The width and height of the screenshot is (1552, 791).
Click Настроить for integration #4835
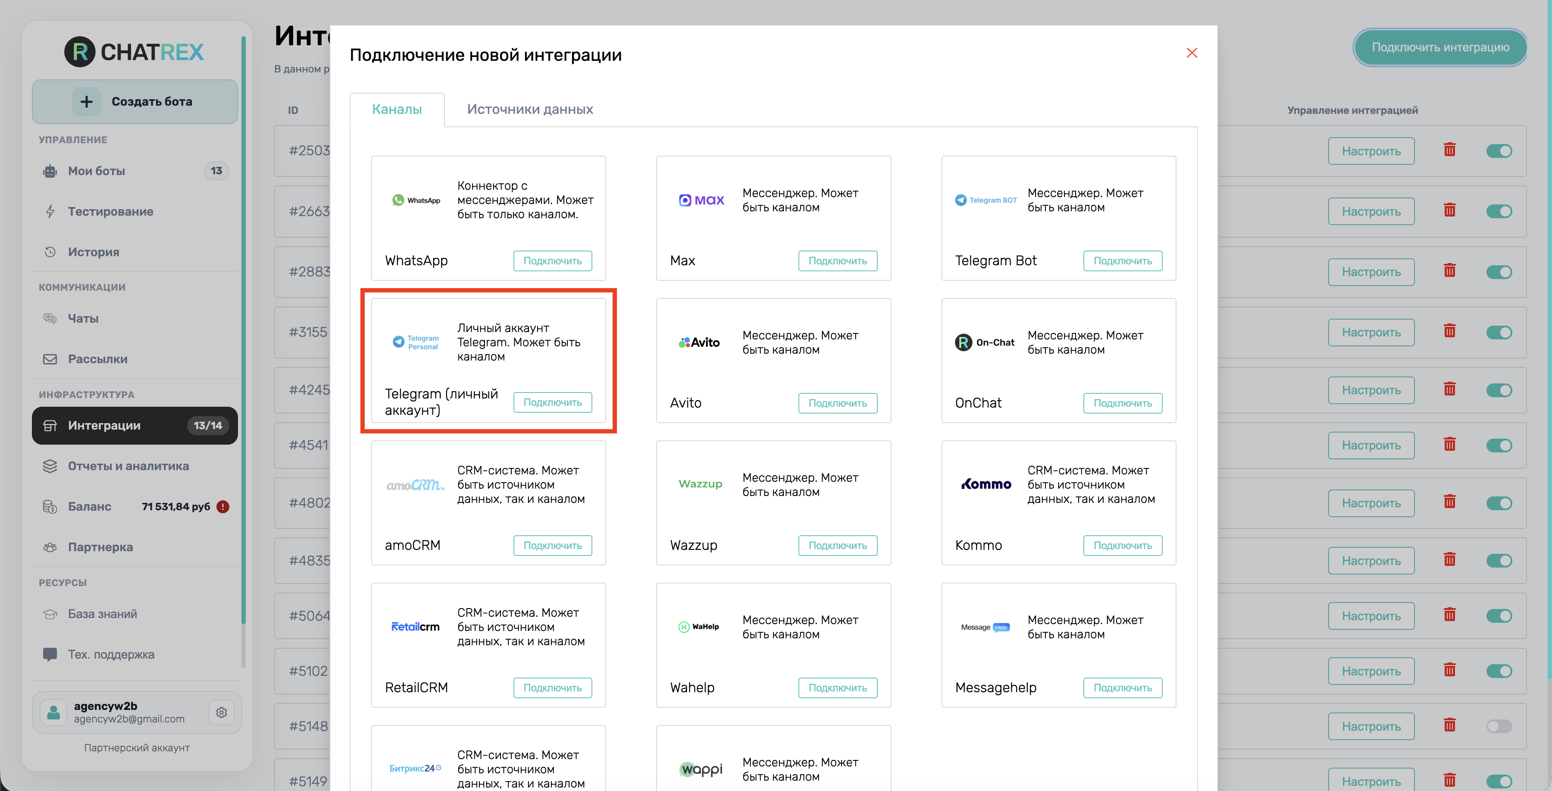1371,561
